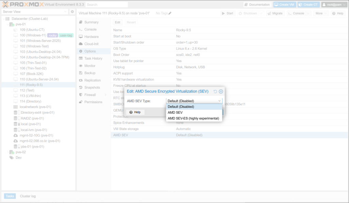Click the top Search input field
This screenshot has height=203, width=349.
click(107, 5)
